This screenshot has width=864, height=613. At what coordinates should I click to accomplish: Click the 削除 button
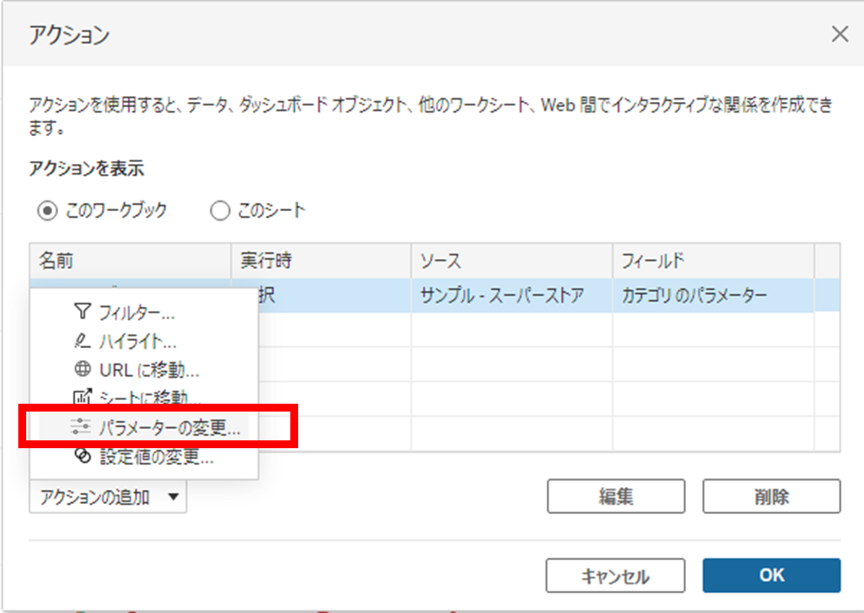pyautogui.click(x=771, y=497)
